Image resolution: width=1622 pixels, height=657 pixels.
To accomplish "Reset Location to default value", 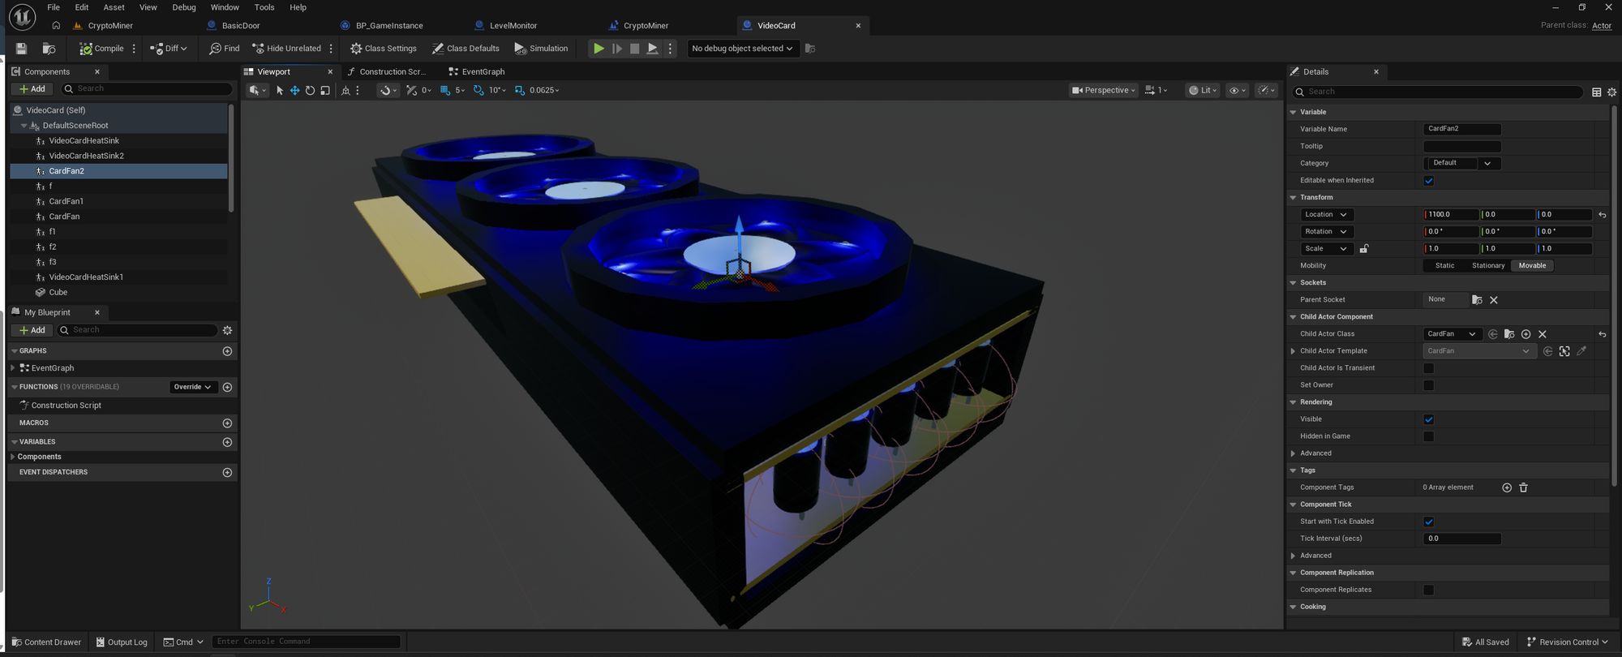I will click(x=1603, y=215).
